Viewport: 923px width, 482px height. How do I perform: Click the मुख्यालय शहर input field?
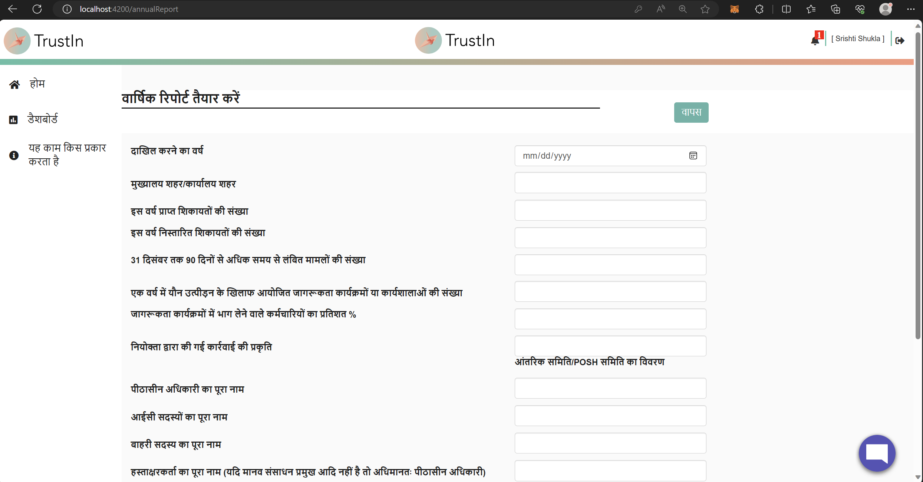(610, 182)
